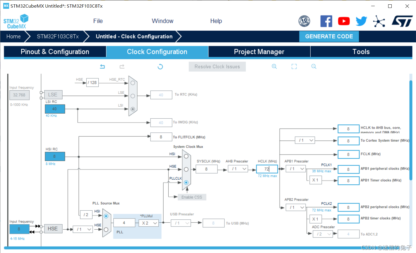Image resolution: width=416 pixels, height=253 pixels.
Task: Open the PLLMul X 2 dropdown
Action: [149, 223]
